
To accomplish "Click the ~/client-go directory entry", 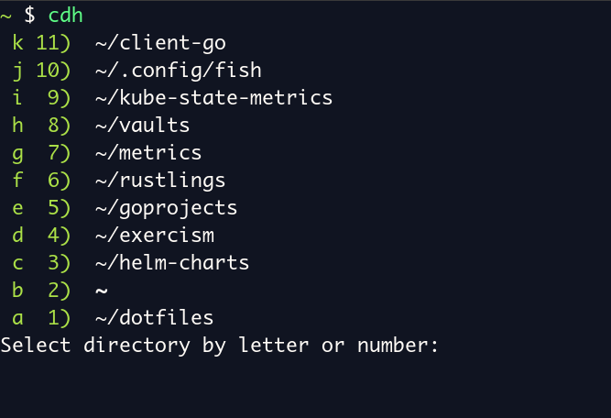I will 159,42.
